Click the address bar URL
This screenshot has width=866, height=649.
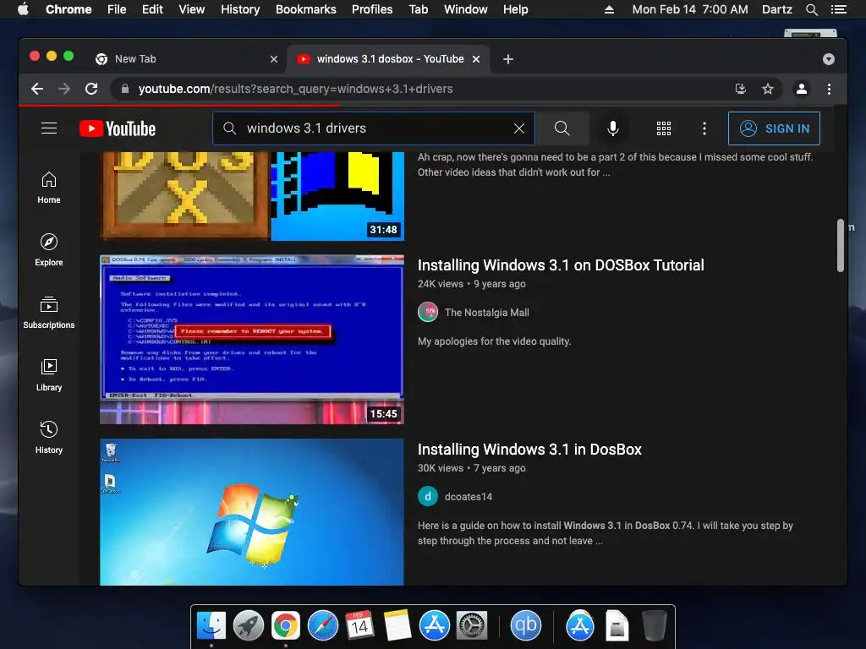coord(295,89)
